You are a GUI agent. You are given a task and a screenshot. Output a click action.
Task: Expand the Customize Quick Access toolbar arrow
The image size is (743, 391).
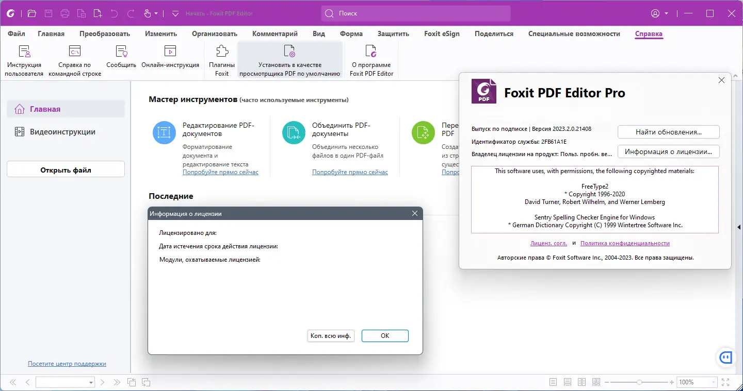(175, 13)
